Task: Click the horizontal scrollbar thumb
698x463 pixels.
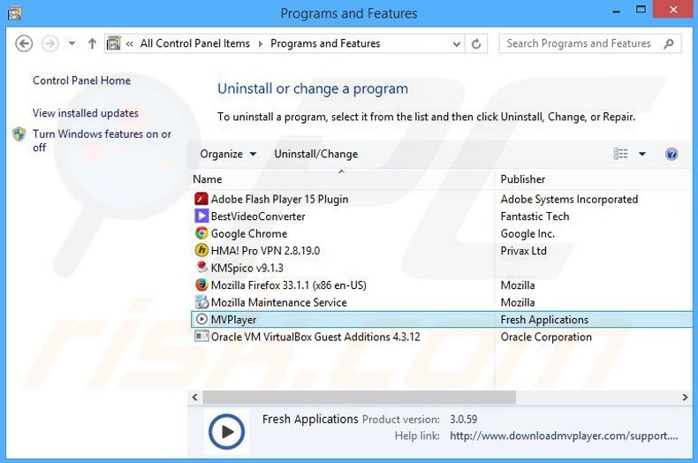Action: pos(359,397)
